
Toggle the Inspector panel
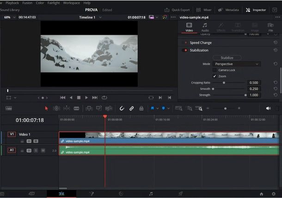pos(256,10)
